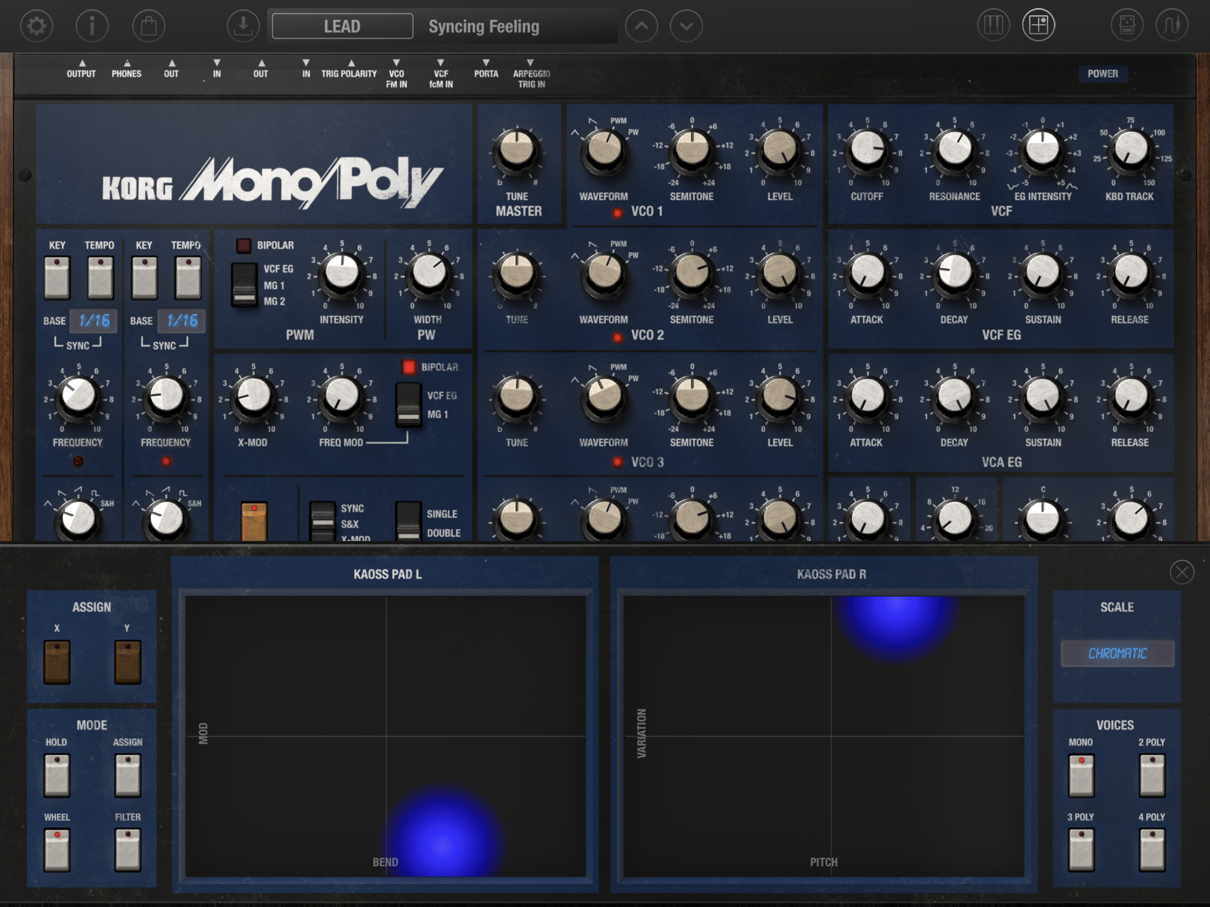Viewport: 1210px width, 907px height.
Task: Click the info icon
Action: 92,26
